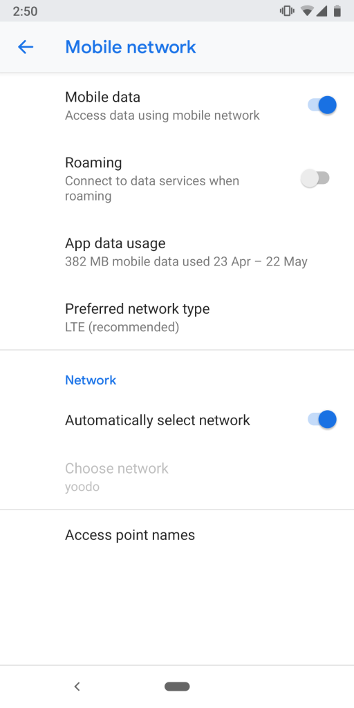354x708 pixels.
Task: Open Preferred network type selector
Action: [177, 317]
